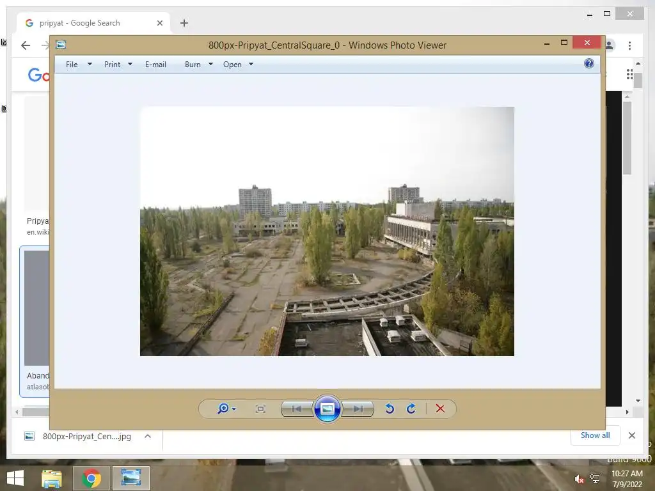655x491 pixels.
Task: Click the Chrome back arrow
Action: tap(26, 45)
